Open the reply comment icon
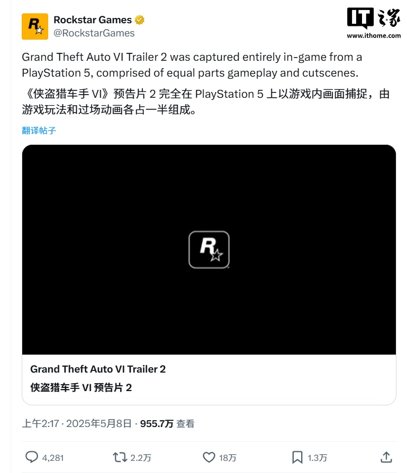 click(x=31, y=457)
